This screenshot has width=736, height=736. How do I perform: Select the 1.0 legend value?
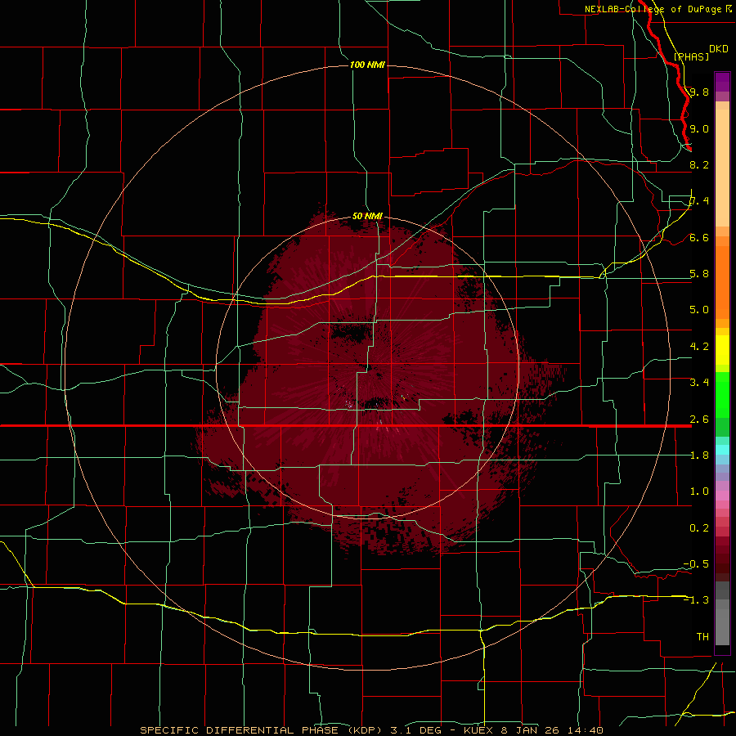click(x=699, y=491)
